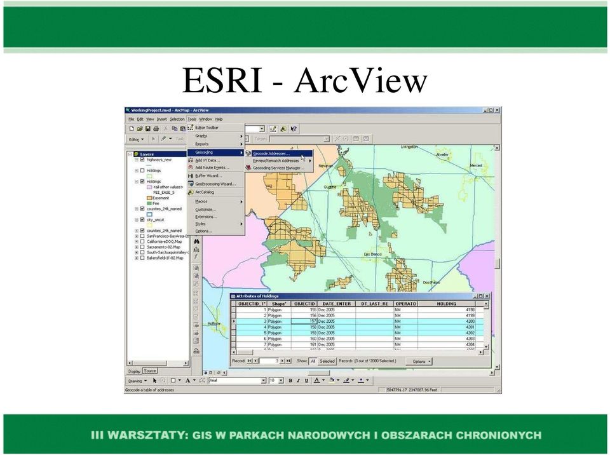Open the Window menu
The width and height of the screenshot is (610, 455).
[205, 119]
